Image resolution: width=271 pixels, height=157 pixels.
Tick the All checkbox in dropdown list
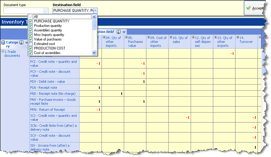point(31,17)
